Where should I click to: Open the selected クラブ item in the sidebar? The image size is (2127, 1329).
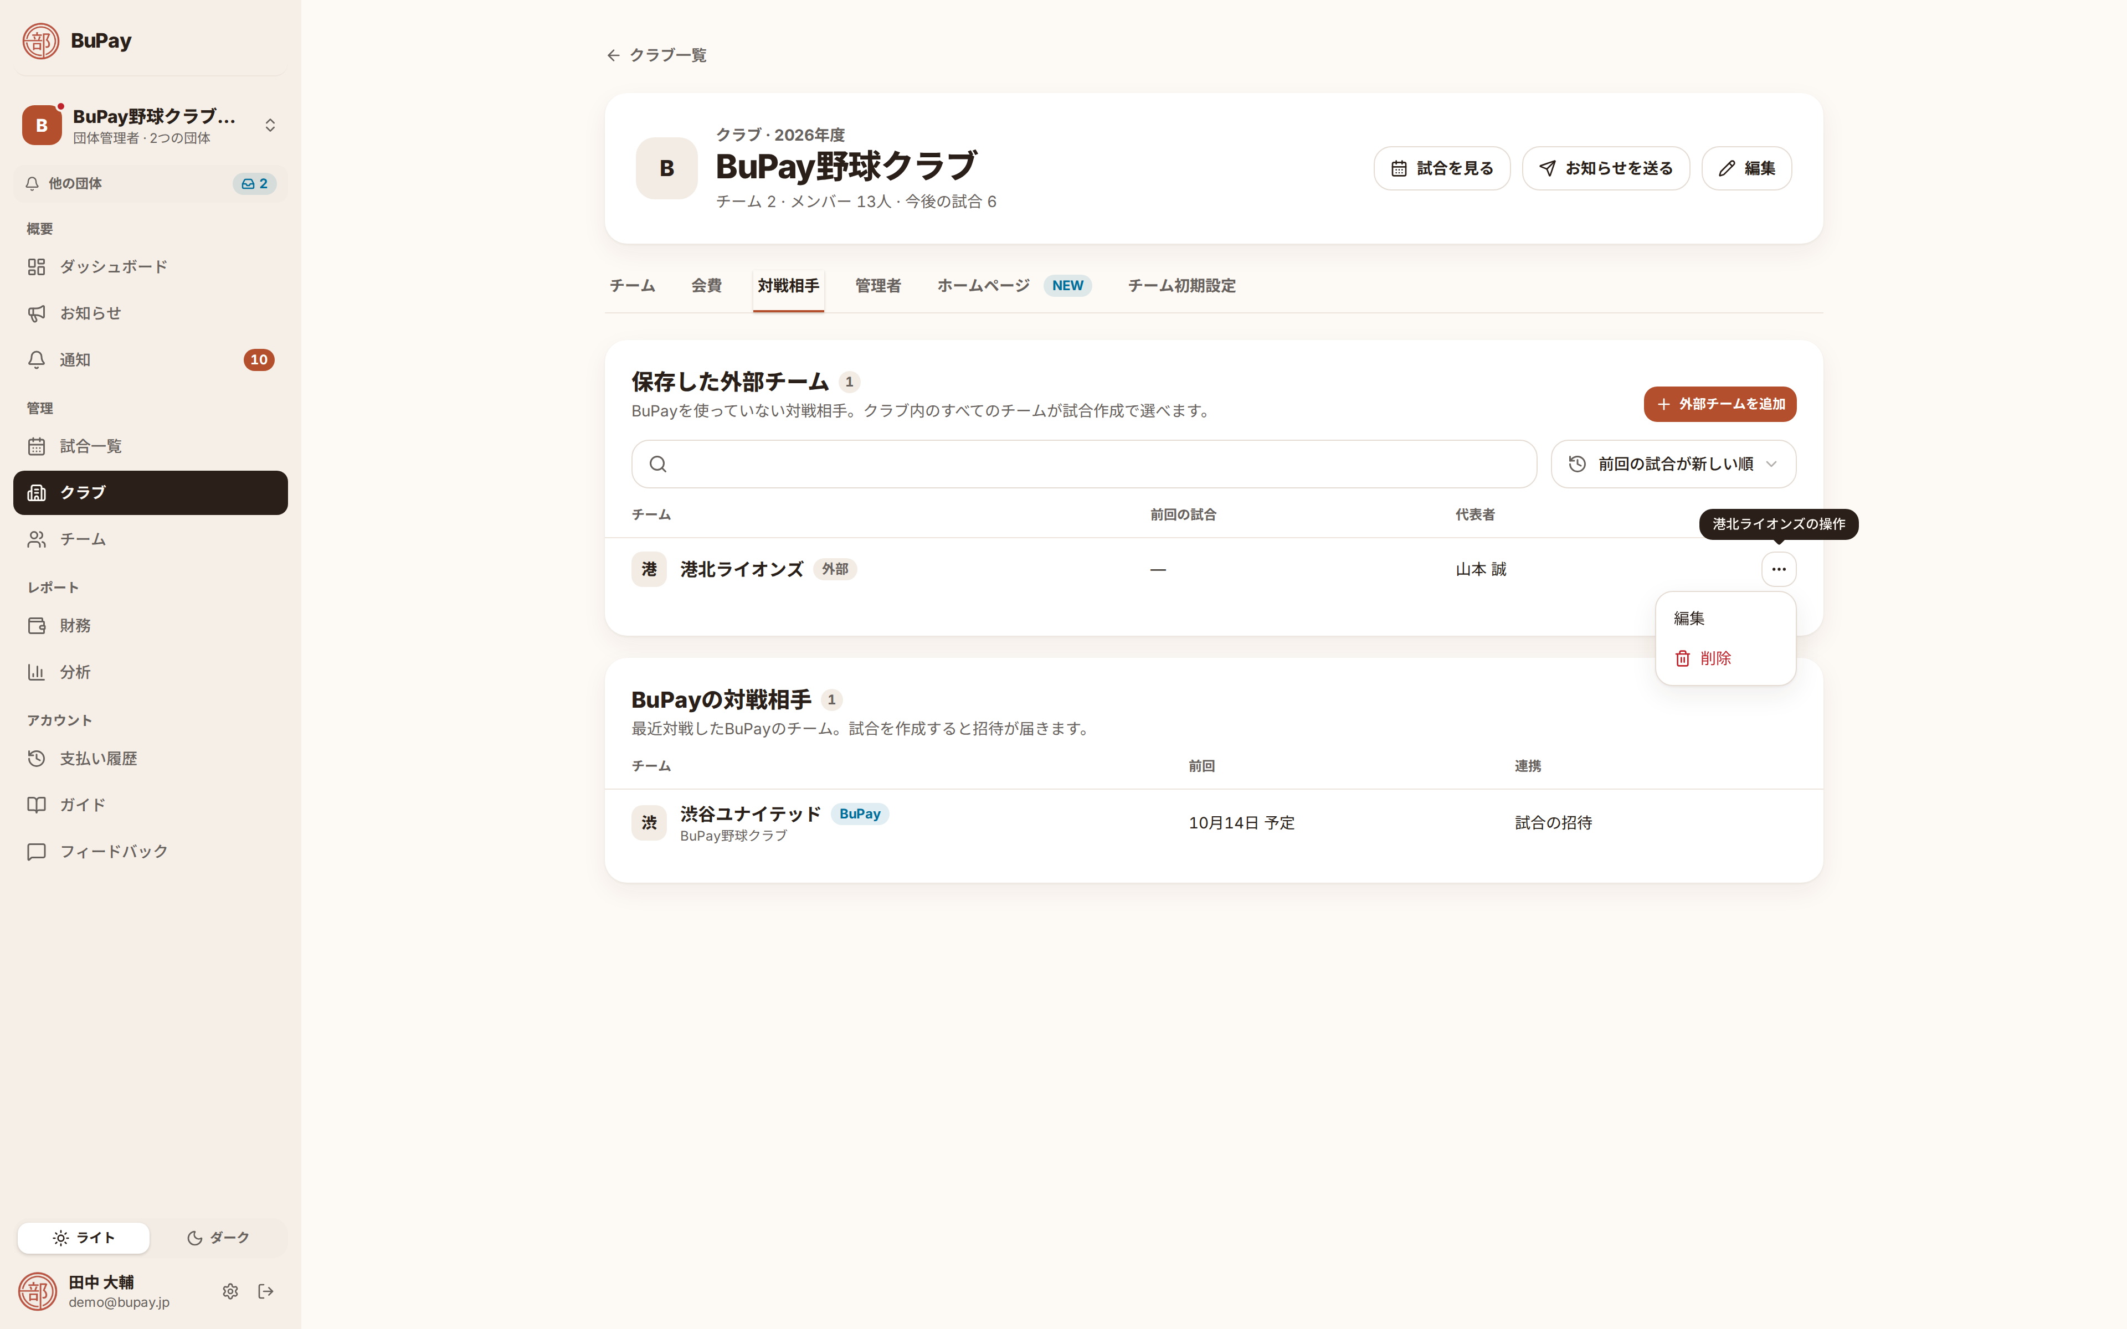point(150,493)
